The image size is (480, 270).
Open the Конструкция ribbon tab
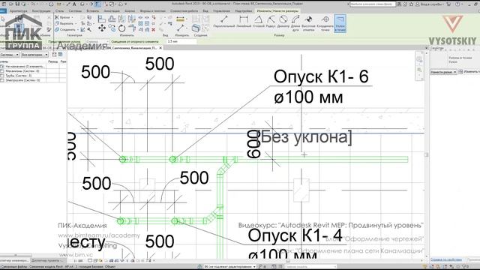41,10
